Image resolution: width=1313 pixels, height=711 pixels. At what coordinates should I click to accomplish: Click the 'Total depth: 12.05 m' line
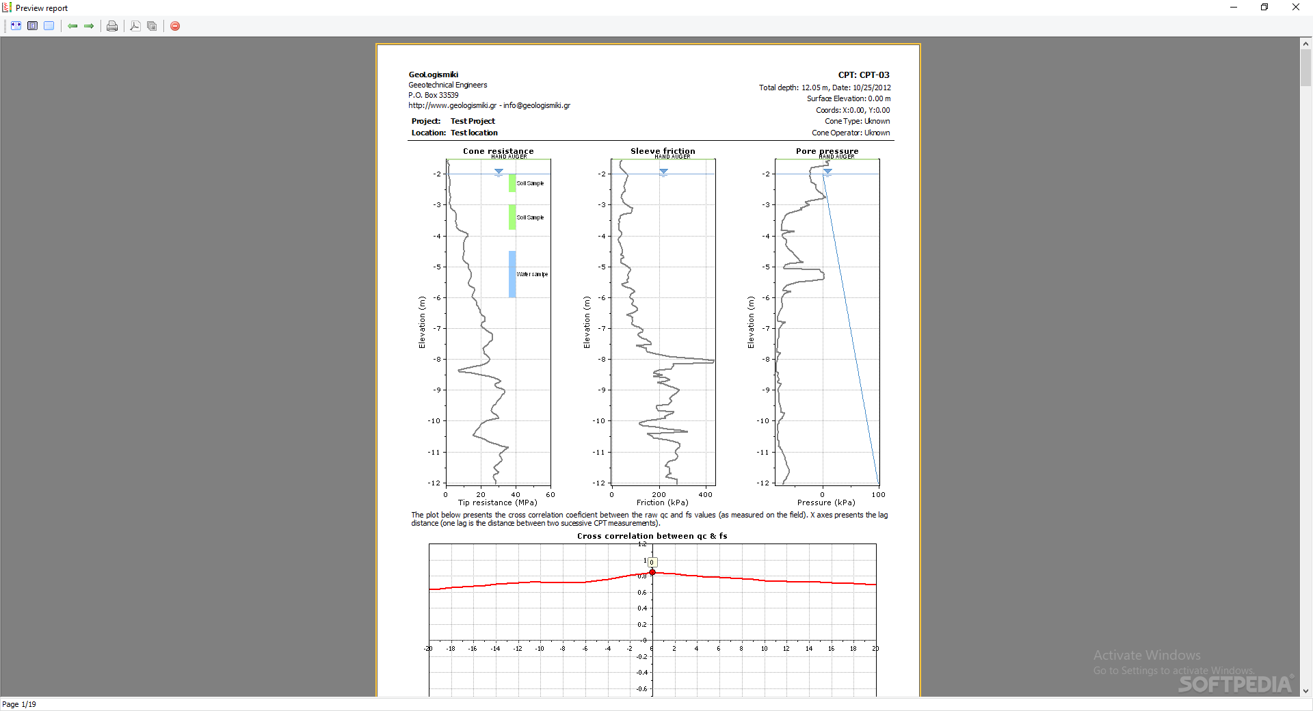pyautogui.click(x=825, y=88)
